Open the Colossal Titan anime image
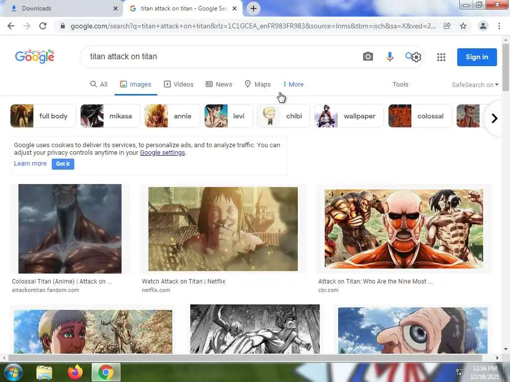The image size is (510, 382). [x=70, y=229]
